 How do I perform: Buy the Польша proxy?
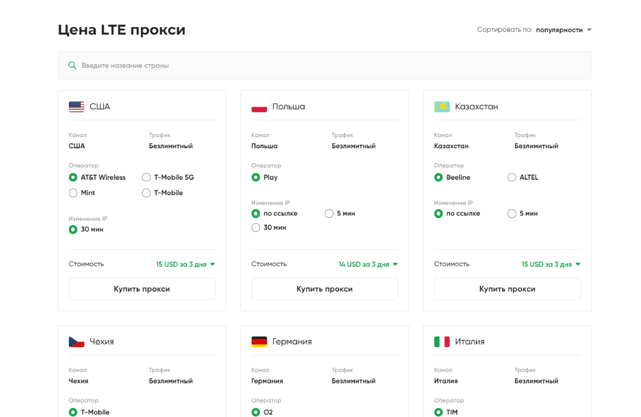tap(325, 289)
